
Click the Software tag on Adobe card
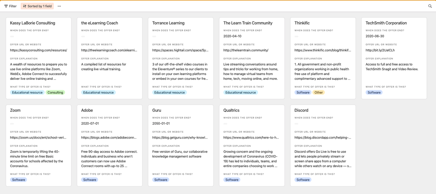pyautogui.click(x=90, y=180)
